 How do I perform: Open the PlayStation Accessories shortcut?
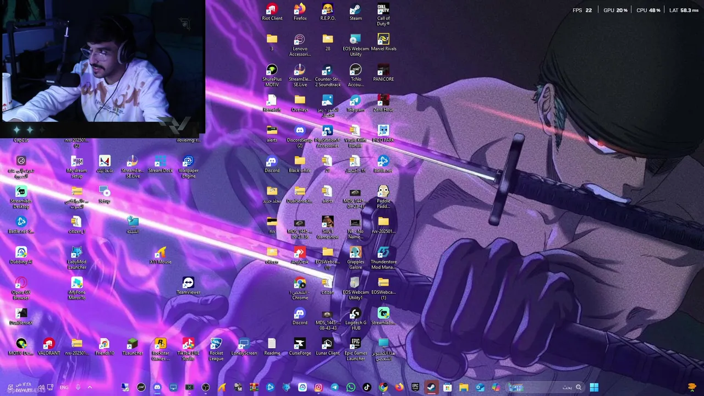[x=328, y=136]
